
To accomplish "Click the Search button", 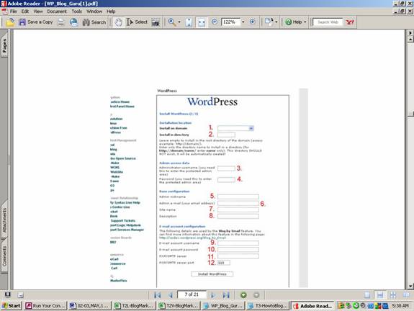I will [x=94, y=22].
